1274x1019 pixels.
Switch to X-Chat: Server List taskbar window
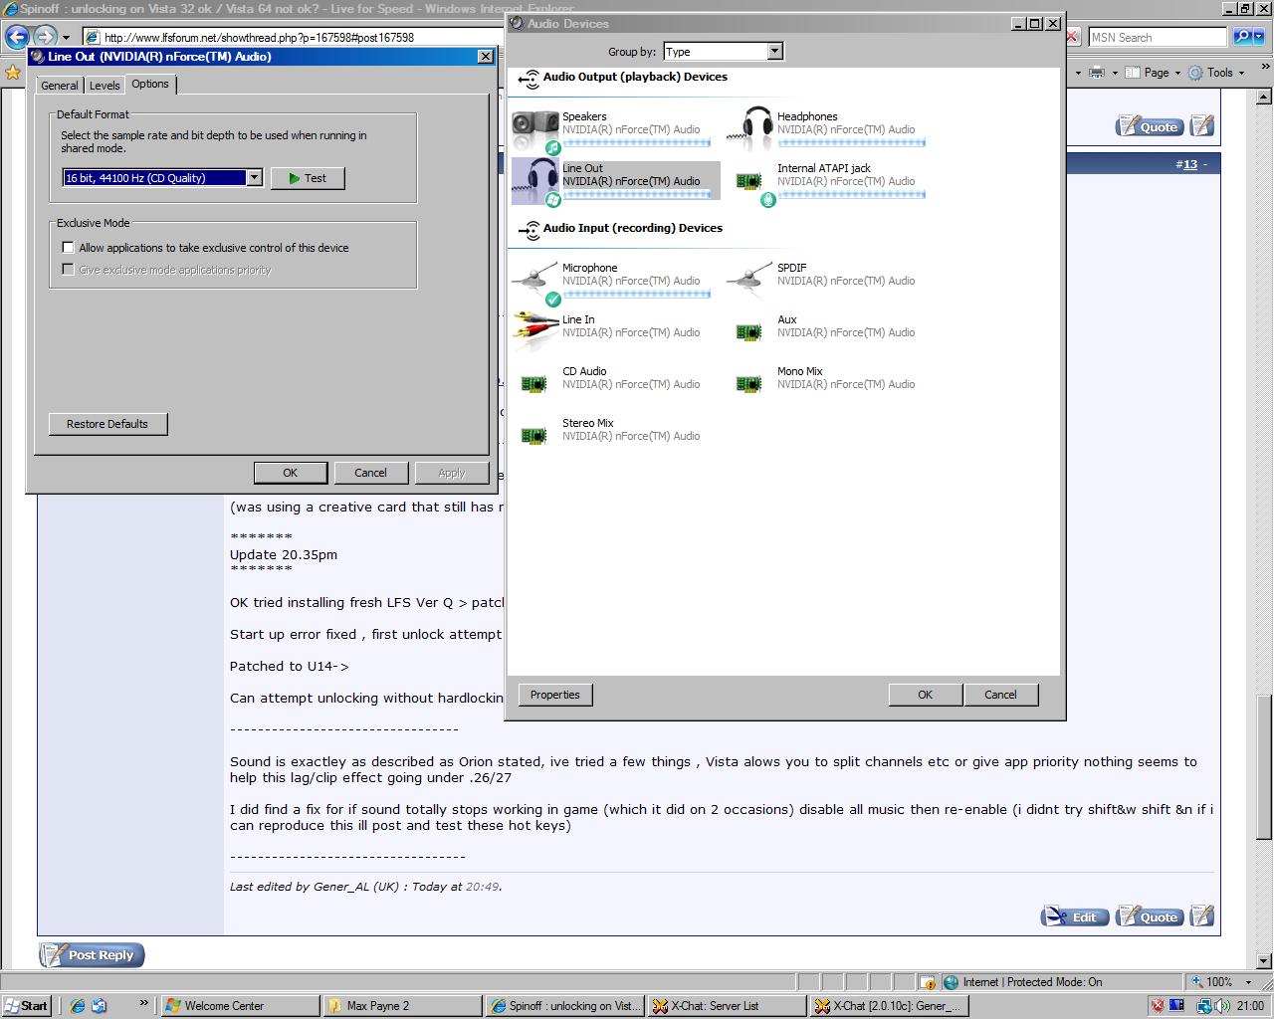click(727, 1006)
